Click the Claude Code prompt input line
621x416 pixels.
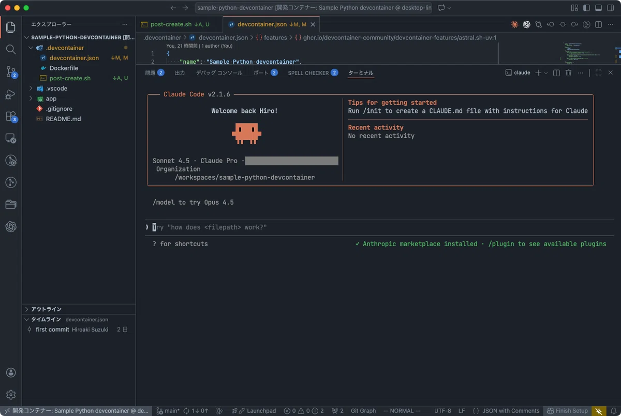pos(379,227)
